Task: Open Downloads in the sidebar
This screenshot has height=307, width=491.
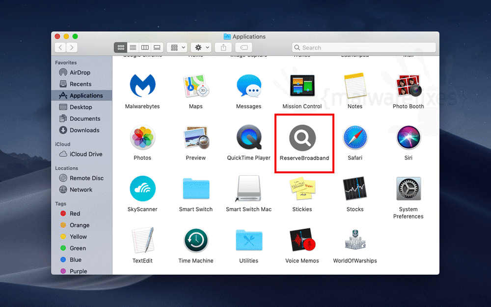Action: (x=82, y=130)
